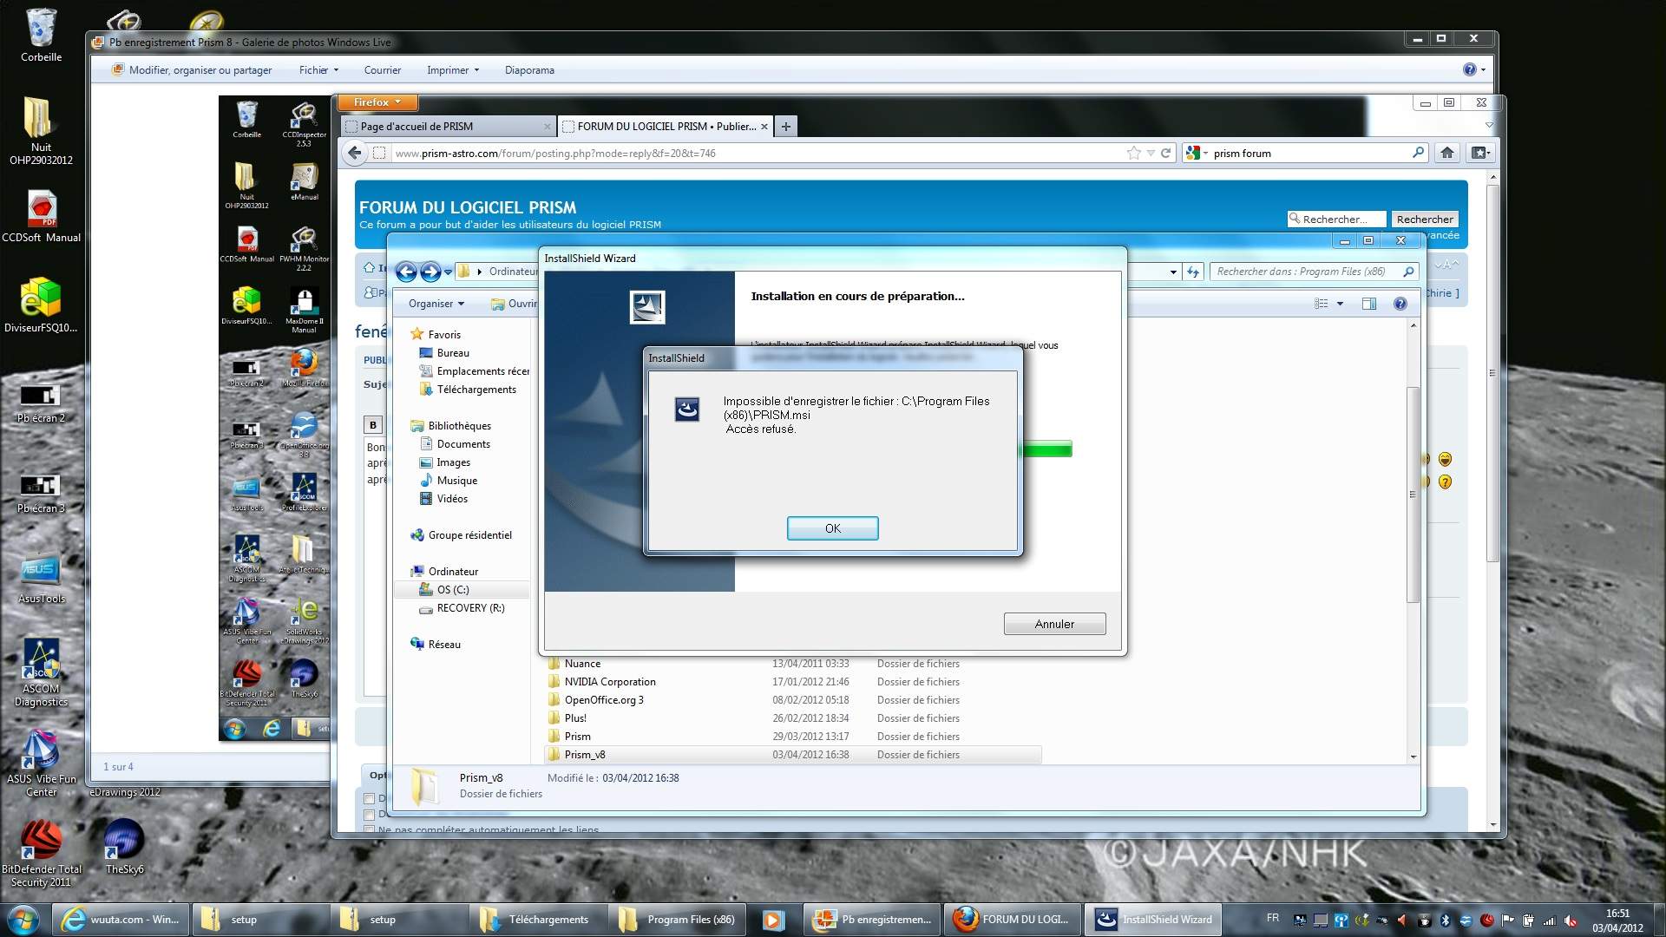The height and width of the screenshot is (937, 1666).
Task: Click the Firefox back arrow
Action: [x=354, y=153]
